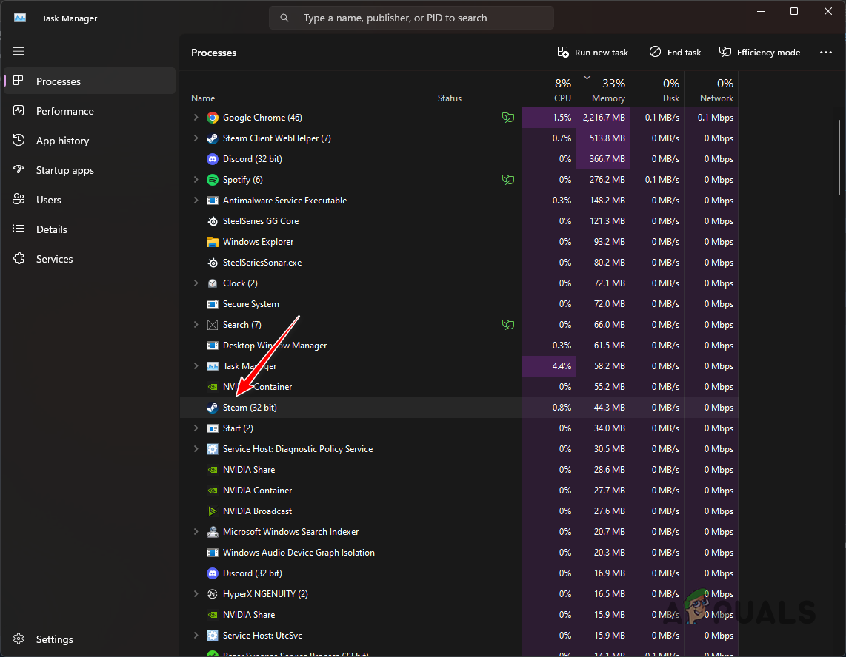The image size is (846, 657).
Task: Expand the Steam Client WebHelper entry
Action: point(196,138)
